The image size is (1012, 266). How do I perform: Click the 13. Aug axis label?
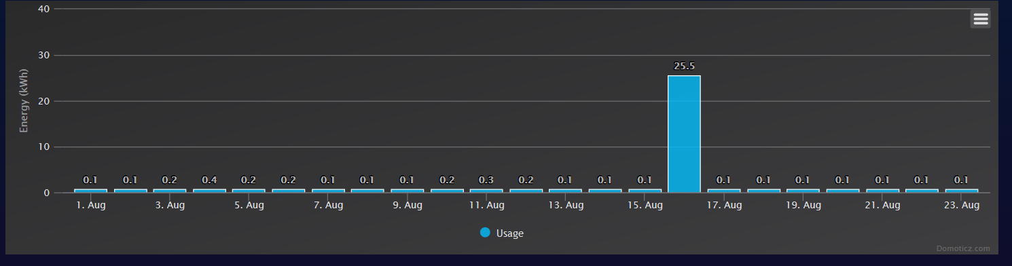(565, 205)
